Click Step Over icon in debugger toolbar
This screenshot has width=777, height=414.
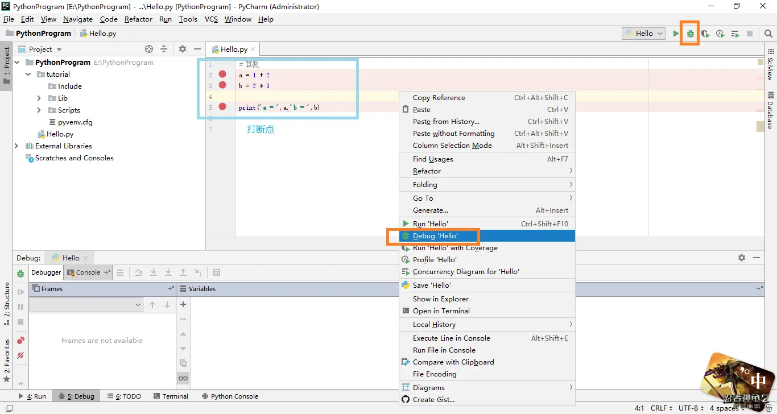pos(139,272)
